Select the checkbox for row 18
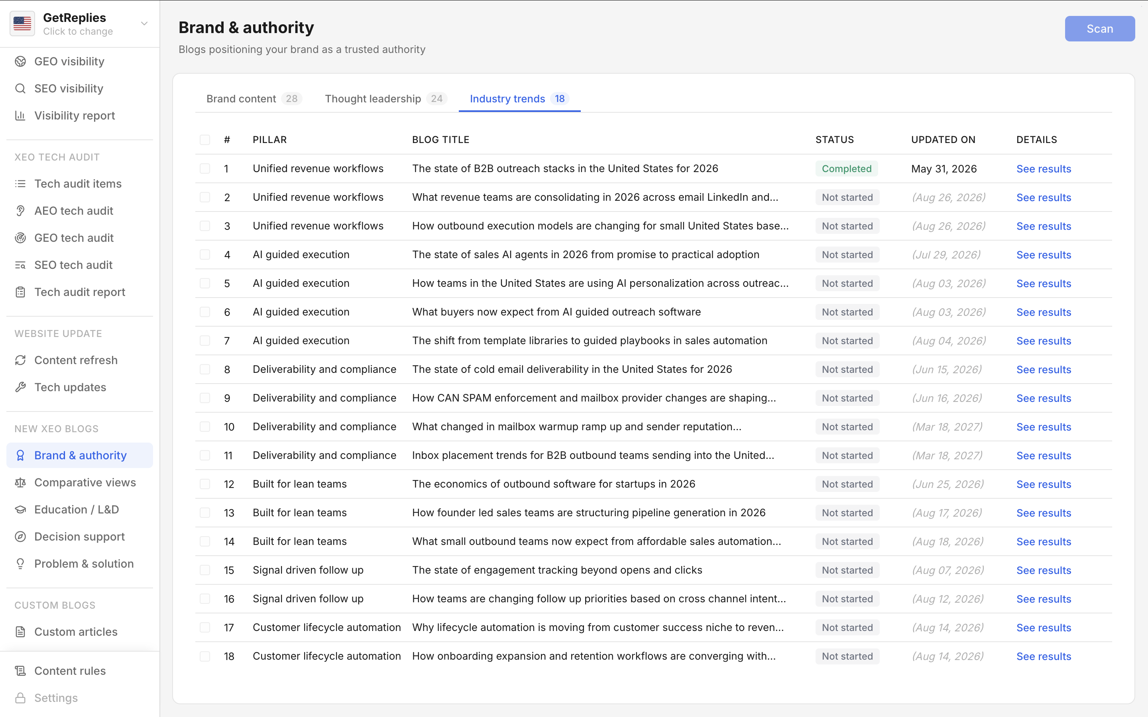 pyautogui.click(x=205, y=656)
